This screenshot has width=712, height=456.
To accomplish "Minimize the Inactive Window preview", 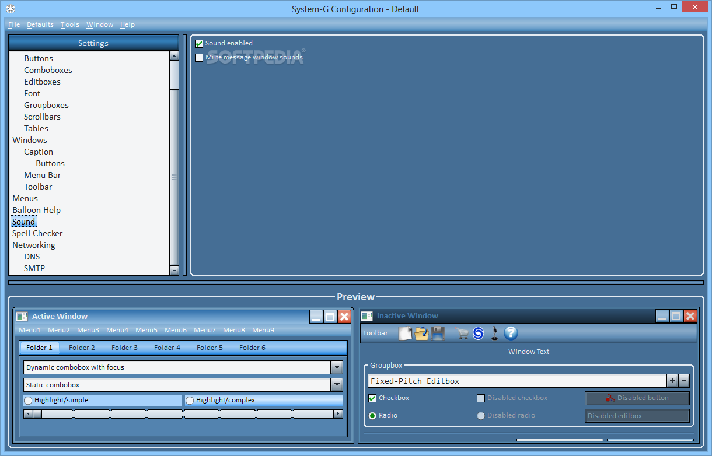I will [x=662, y=316].
